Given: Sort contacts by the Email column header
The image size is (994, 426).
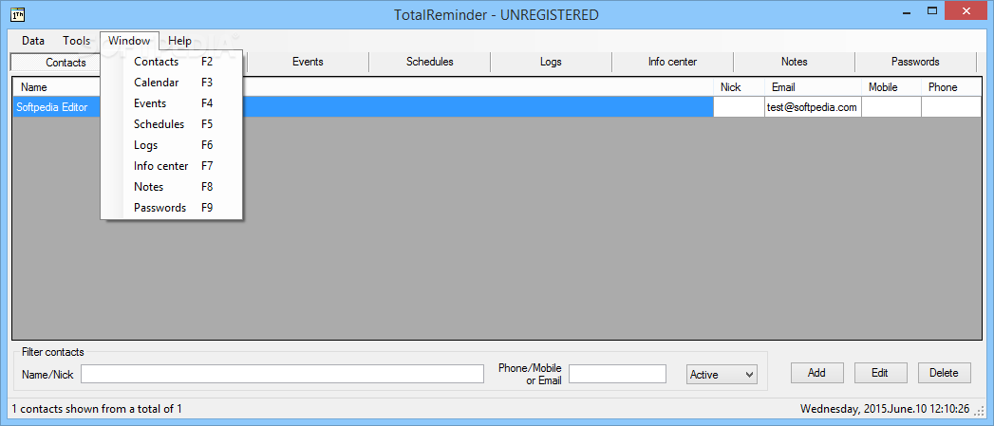Looking at the screenshot, I should (813, 87).
